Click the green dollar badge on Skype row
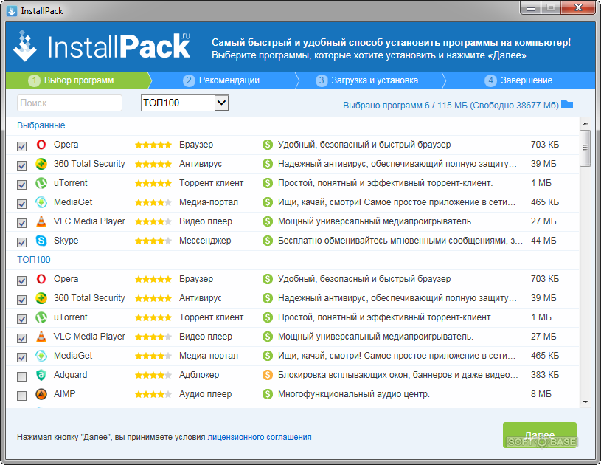This screenshot has width=601, height=465. [267, 241]
